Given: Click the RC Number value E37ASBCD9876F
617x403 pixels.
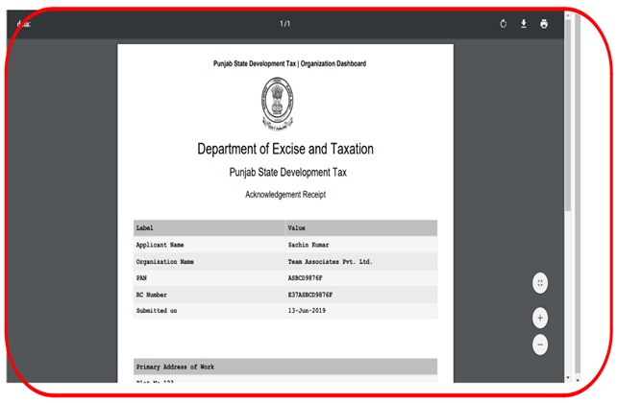Looking at the screenshot, I should pyautogui.click(x=316, y=295).
